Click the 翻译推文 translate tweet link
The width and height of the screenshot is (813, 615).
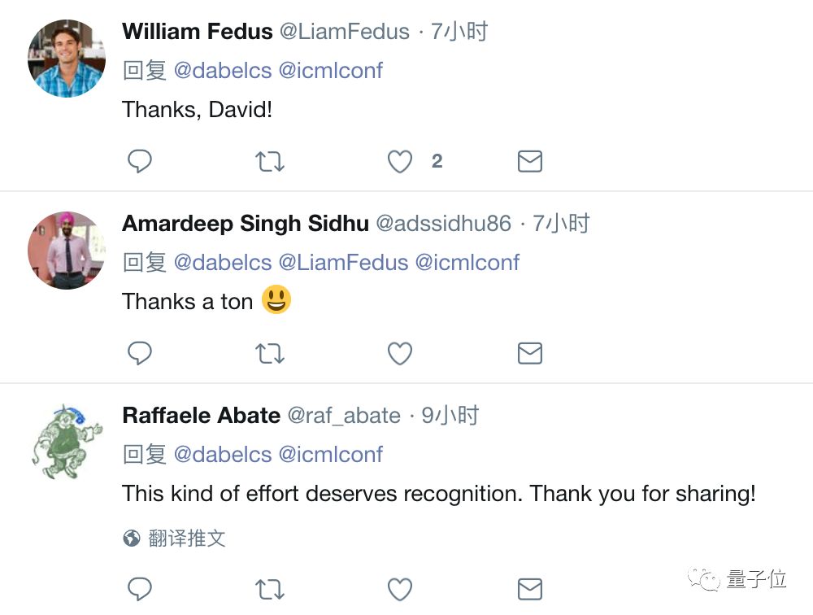186,538
